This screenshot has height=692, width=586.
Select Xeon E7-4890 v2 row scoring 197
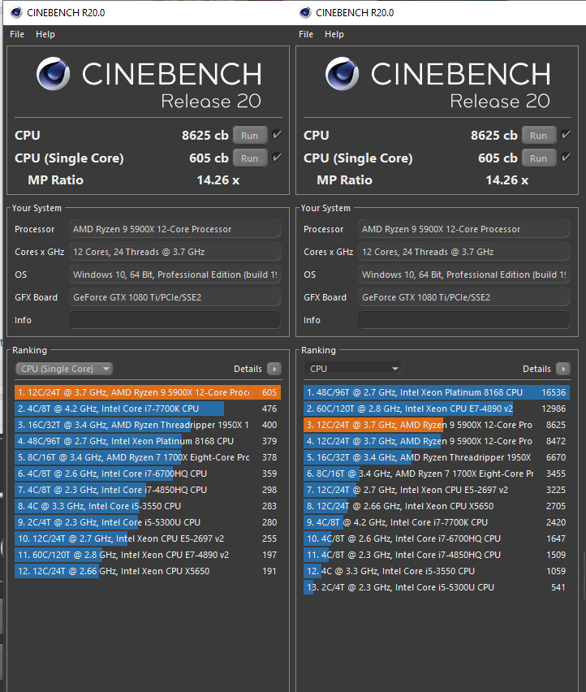148,555
